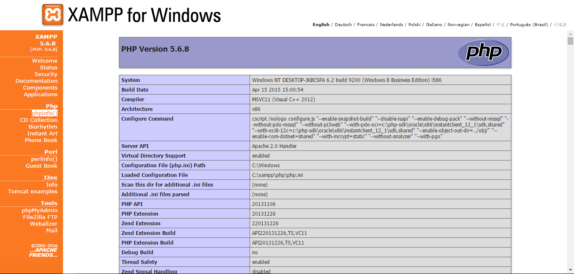
Task: Open the Biorhythm demo link
Action: pos(43,127)
